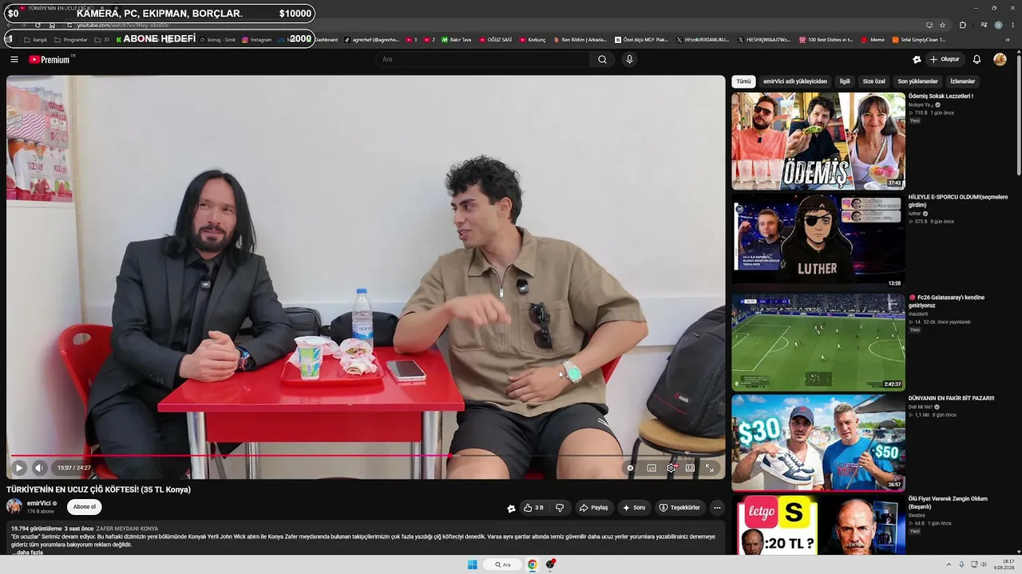Click the search magnifier button
Image resolution: width=1022 pixels, height=574 pixels.
click(602, 59)
